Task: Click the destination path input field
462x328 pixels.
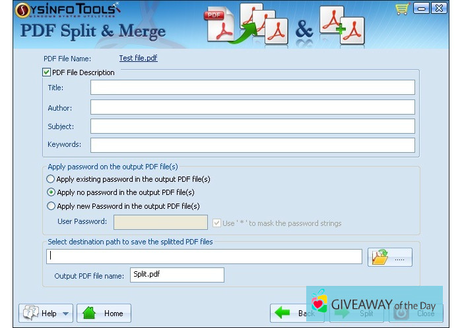Action: (x=204, y=256)
